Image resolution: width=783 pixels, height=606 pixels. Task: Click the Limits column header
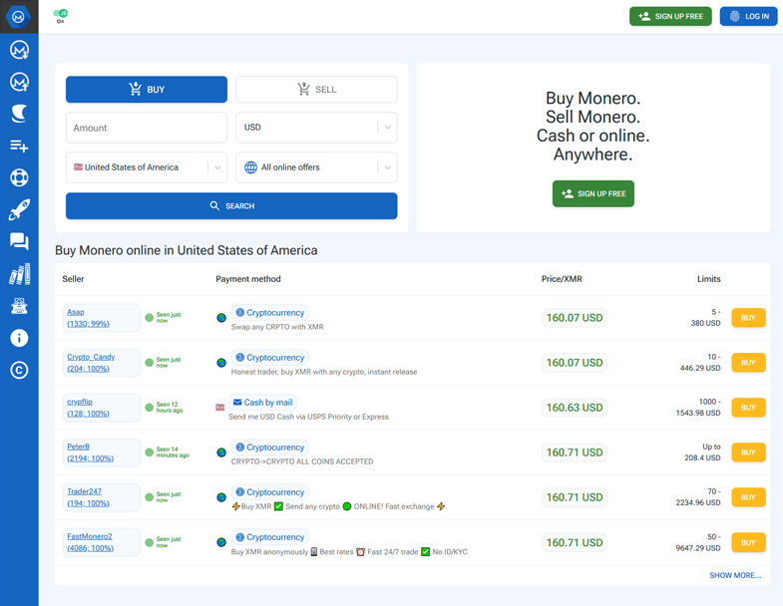(x=708, y=279)
